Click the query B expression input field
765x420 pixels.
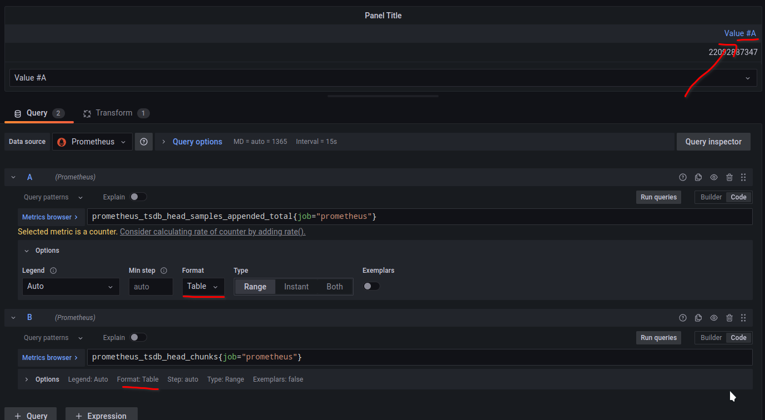[389, 357]
